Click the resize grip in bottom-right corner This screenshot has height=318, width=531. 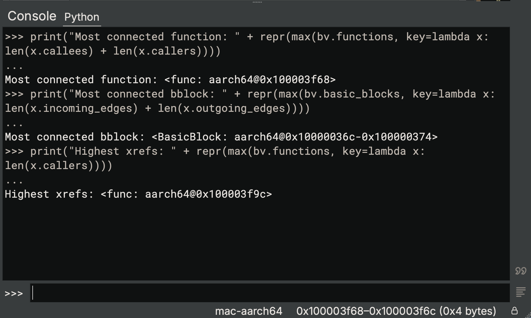click(528, 315)
